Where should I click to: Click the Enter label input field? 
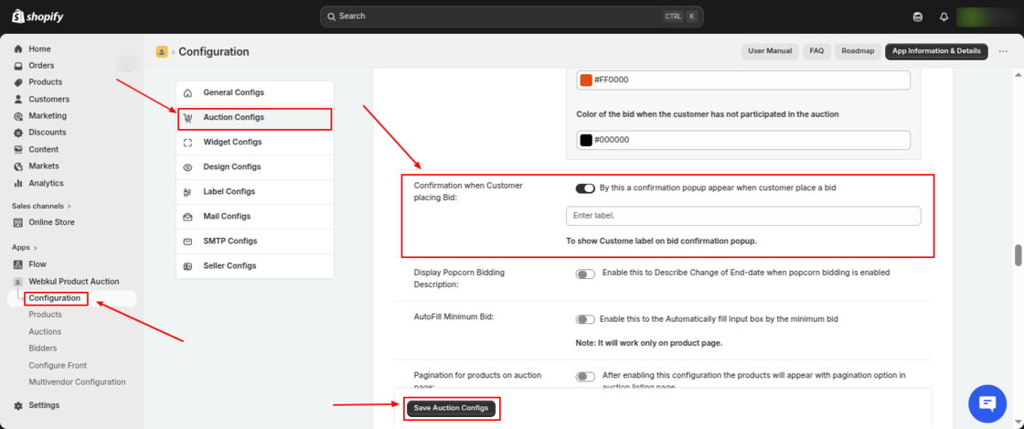[x=743, y=216]
